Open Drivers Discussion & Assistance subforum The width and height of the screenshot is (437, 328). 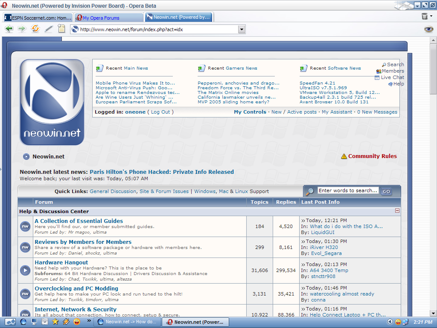pyautogui.click(x=170, y=274)
